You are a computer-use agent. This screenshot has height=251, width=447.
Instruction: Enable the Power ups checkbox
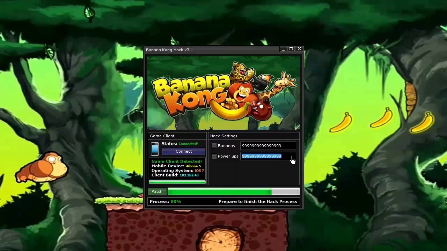[x=214, y=156]
